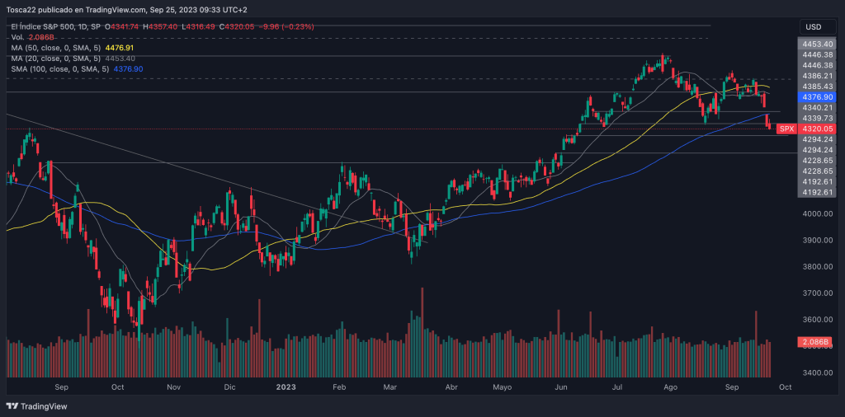Click the red SPX symbol tag
Viewport: 845px width, 417px height.
[786, 129]
